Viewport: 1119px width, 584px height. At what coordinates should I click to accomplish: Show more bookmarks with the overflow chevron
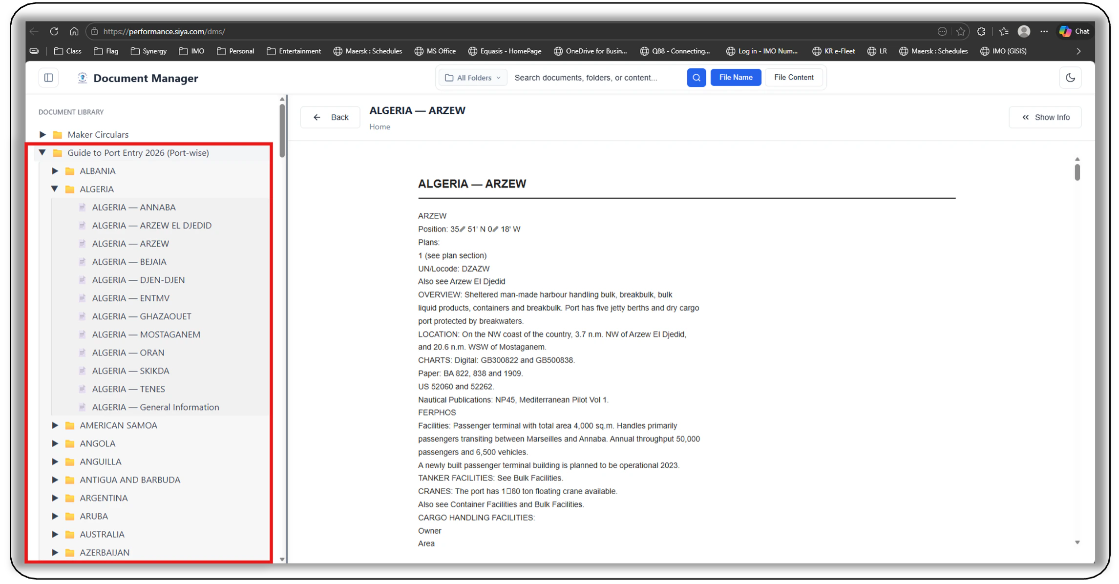[x=1078, y=51]
